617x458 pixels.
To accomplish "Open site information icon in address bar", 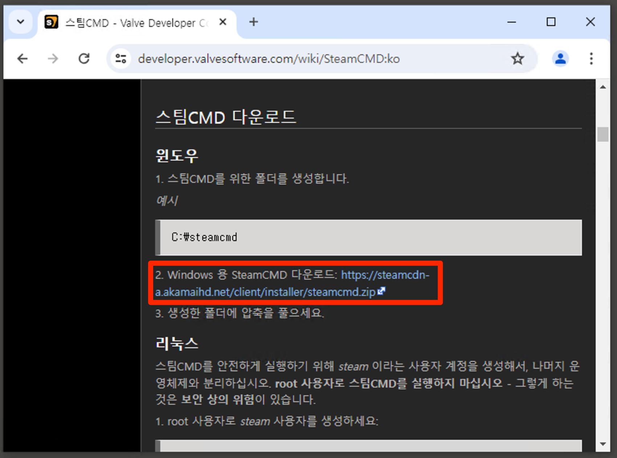I will point(121,58).
